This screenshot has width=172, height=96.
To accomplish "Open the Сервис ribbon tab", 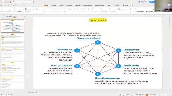I will pyautogui.click(x=117, y=5).
